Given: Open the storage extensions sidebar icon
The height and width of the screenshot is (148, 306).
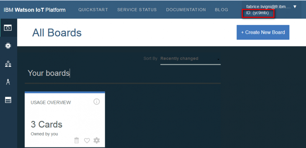Looking at the screenshot, I should 8,100.
